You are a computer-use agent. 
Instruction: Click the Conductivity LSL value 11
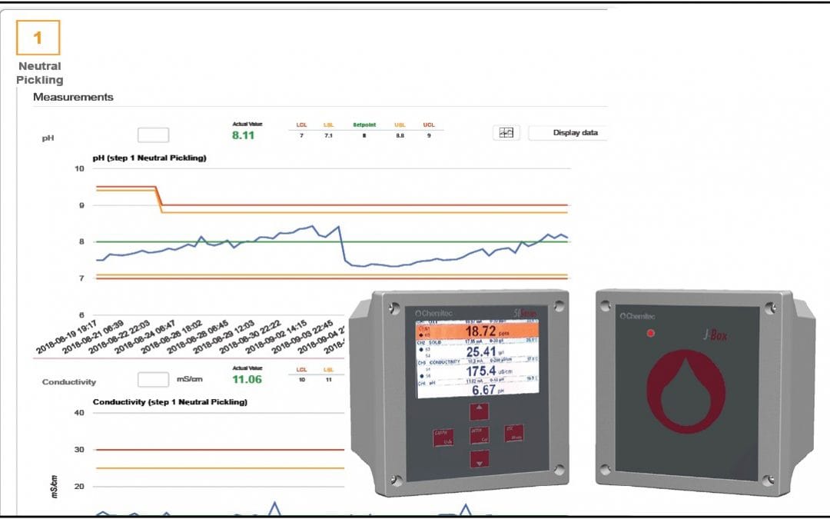328,380
